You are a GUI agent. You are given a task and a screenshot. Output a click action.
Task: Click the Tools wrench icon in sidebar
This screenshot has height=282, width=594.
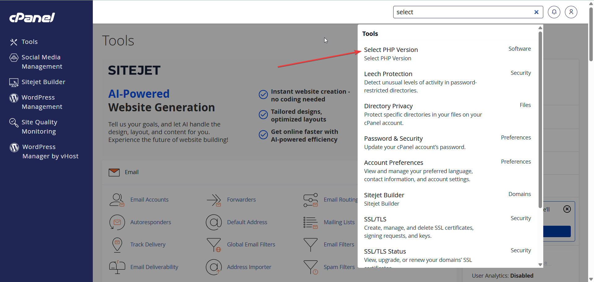[x=14, y=42]
